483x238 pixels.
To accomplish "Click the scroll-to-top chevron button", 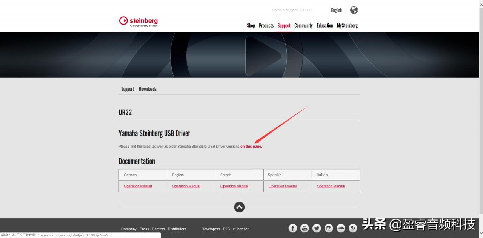I will (x=239, y=207).
